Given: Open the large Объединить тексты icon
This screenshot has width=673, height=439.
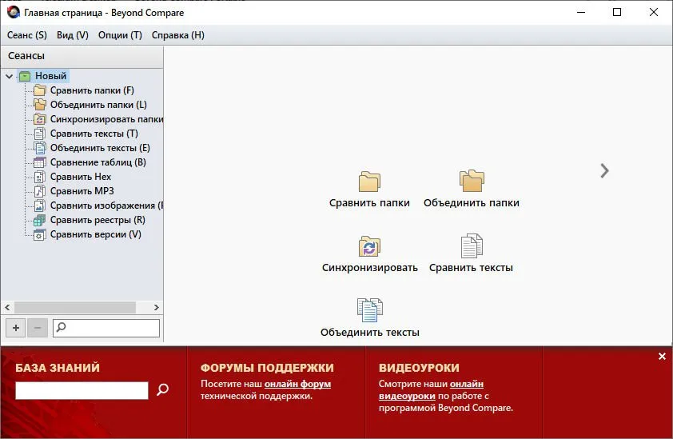Looking at the screenshot, I should coord(369,309).
